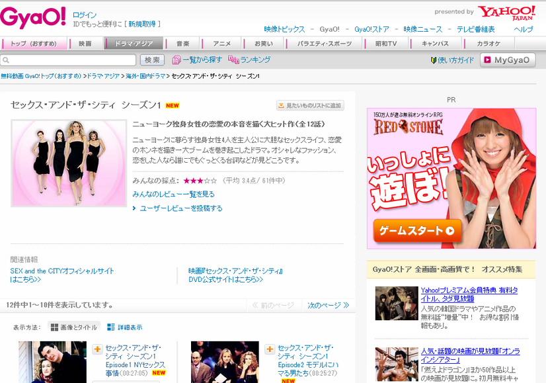Open 映像ニュース link

pyautogui.click(x=423, y=29)
